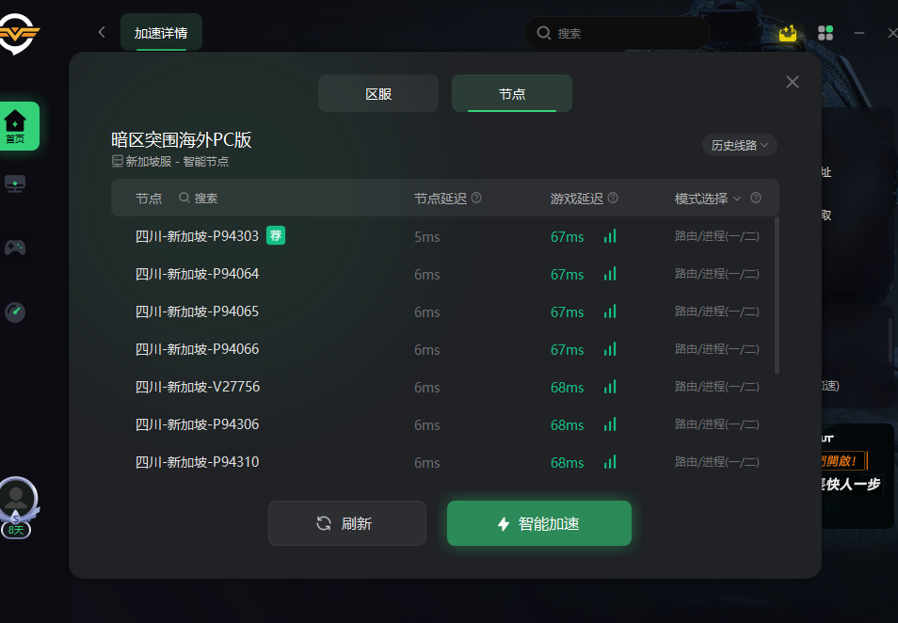Click the app logo in the corner
The image size is (898, 623).
[18, 33]
